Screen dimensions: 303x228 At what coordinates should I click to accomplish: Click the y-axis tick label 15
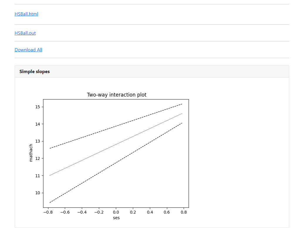(x=38, y=107)
